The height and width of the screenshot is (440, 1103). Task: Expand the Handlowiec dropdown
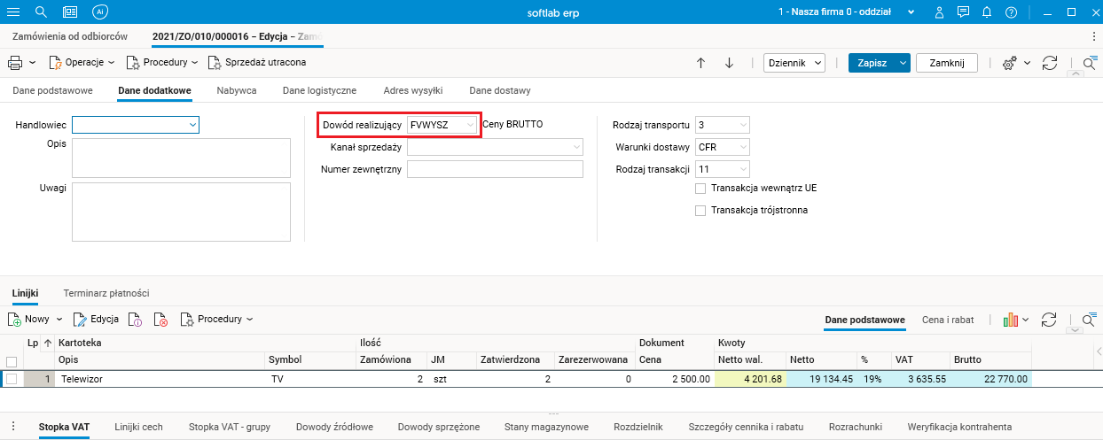pos(192,125)
